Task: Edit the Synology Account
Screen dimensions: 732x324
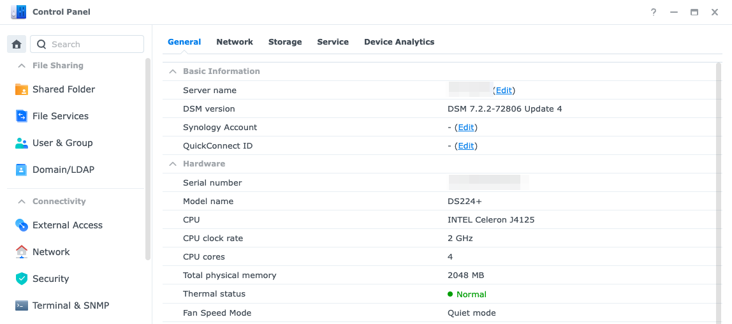Action: 466,128
